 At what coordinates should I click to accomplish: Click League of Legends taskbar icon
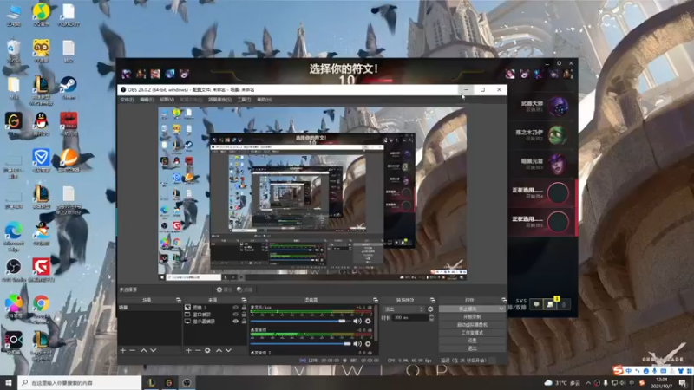pos(151,382)
